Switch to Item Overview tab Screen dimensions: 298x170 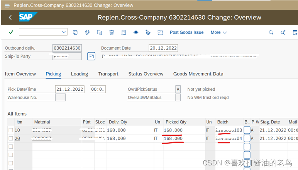20,74
